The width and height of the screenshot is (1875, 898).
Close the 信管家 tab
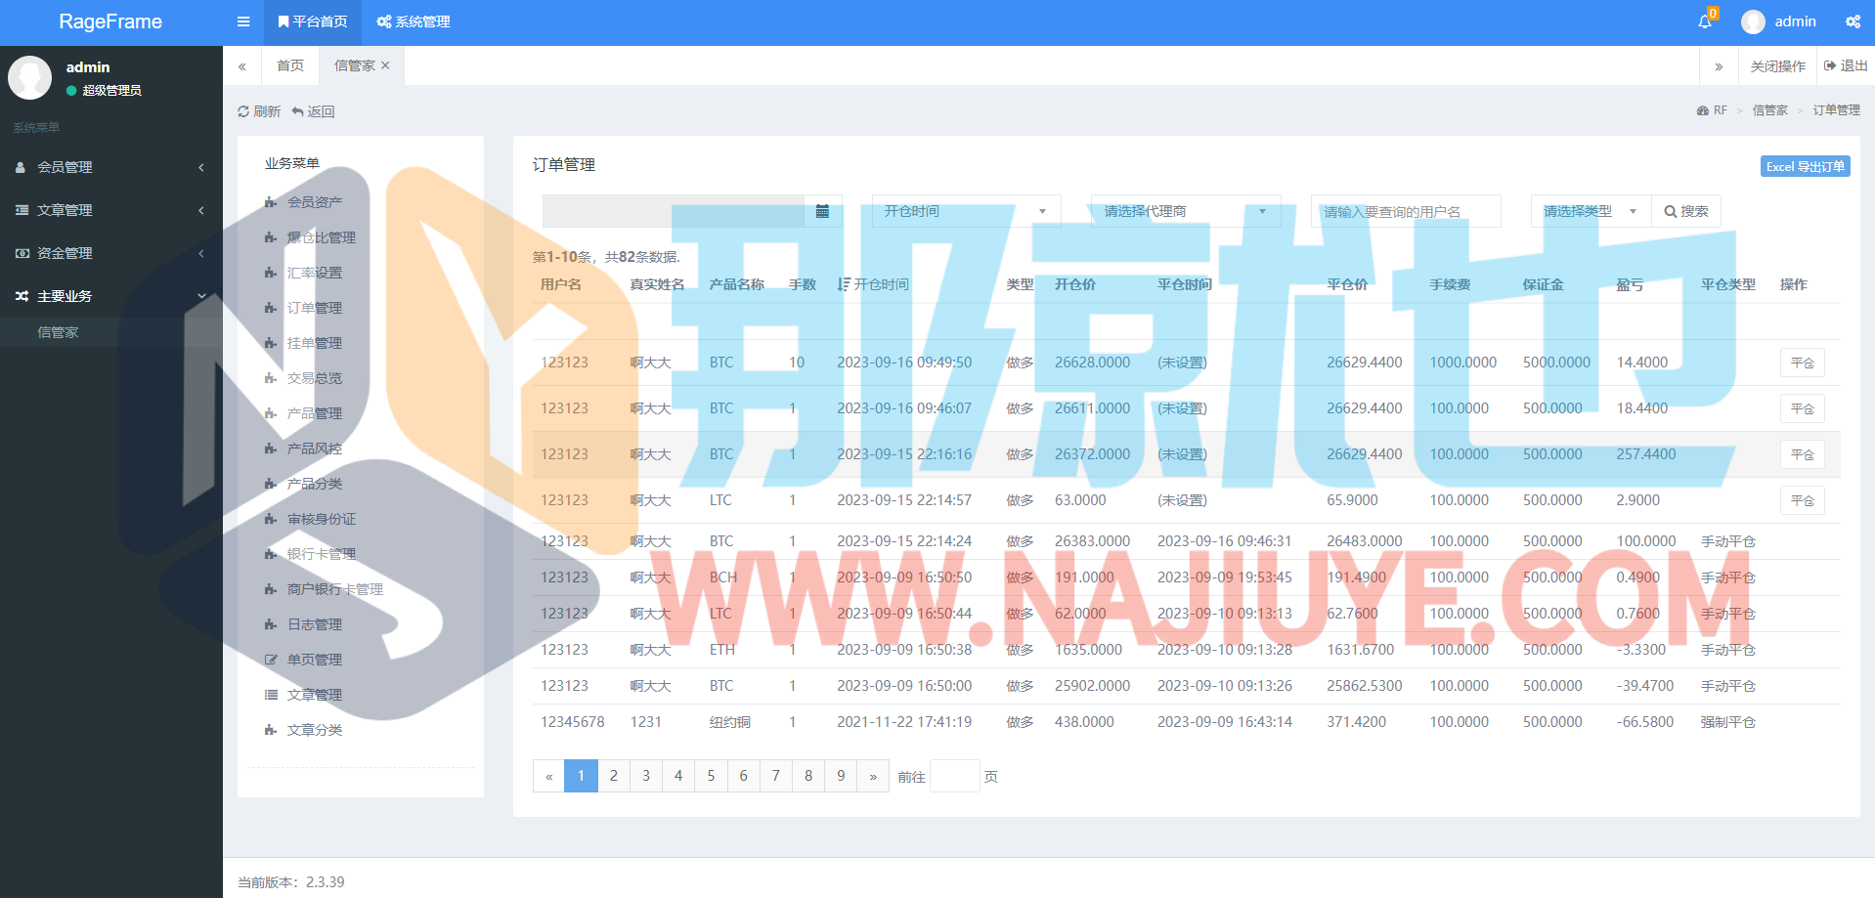385,65
